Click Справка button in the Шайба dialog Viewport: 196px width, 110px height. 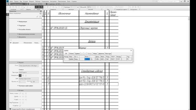(77, 53)
